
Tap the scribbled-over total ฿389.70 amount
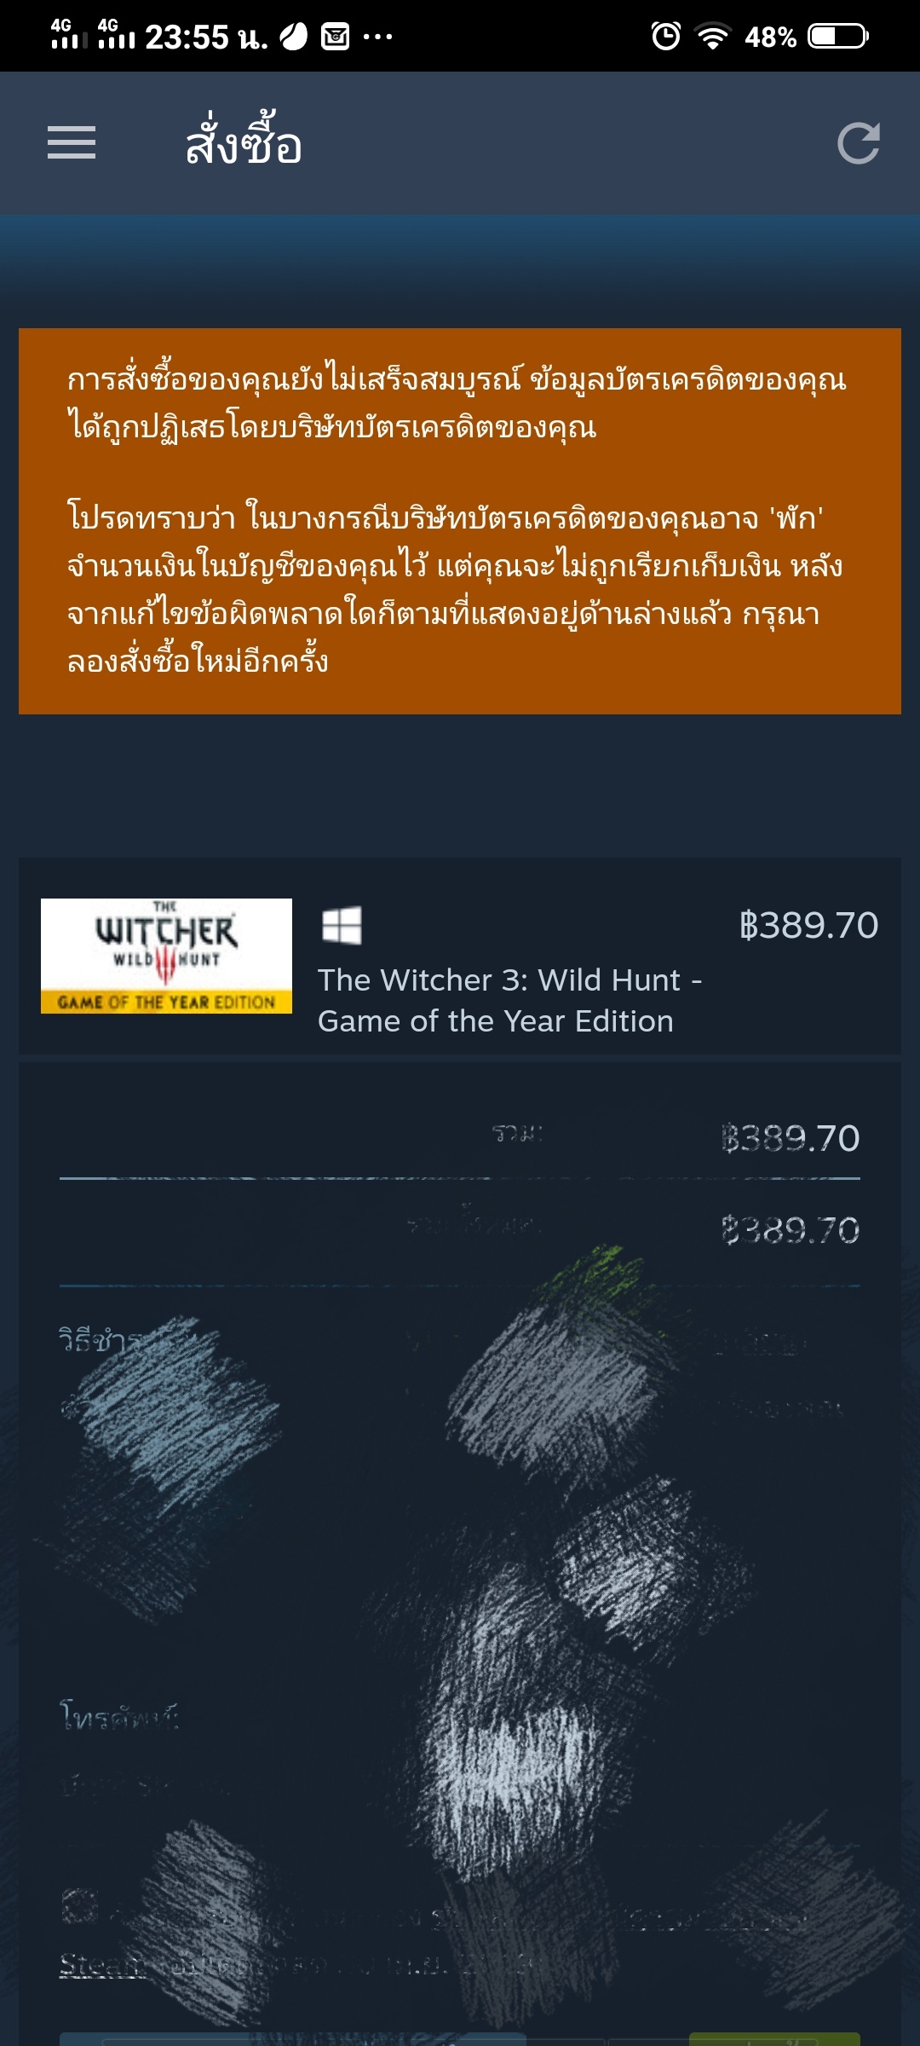click(x=791, y=1229)
